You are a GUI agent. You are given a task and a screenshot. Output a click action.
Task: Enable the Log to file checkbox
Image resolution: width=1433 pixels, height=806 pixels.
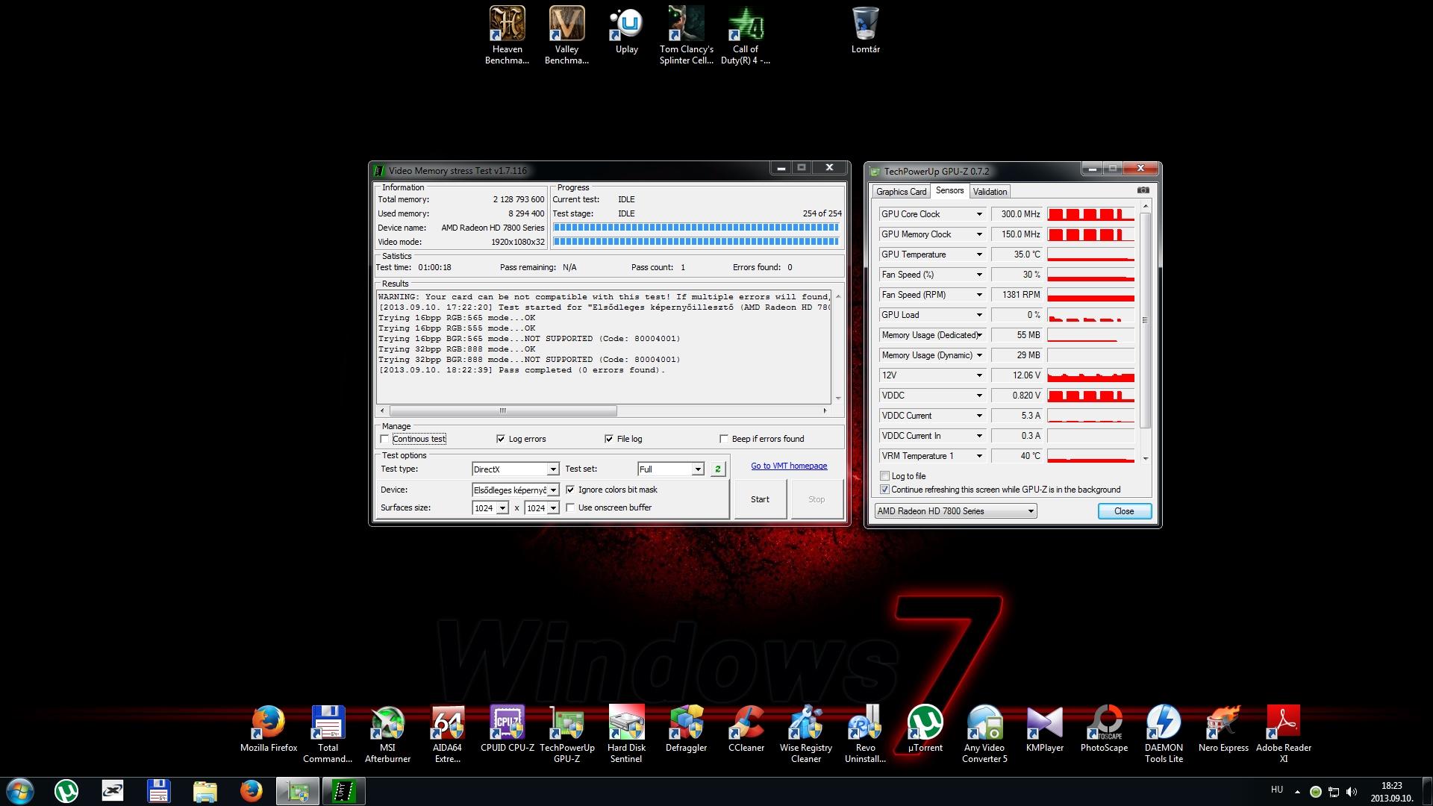[x=885, y=476]
